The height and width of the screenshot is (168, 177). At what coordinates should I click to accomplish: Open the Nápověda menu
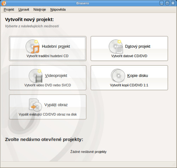[58, 10]
